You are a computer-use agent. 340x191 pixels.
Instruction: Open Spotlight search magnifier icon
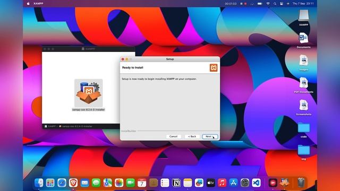pyautogui.click(x=275, y=4)
